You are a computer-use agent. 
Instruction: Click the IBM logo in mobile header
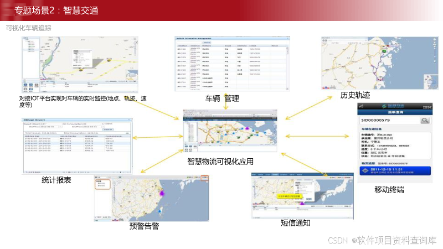(426, 107)
